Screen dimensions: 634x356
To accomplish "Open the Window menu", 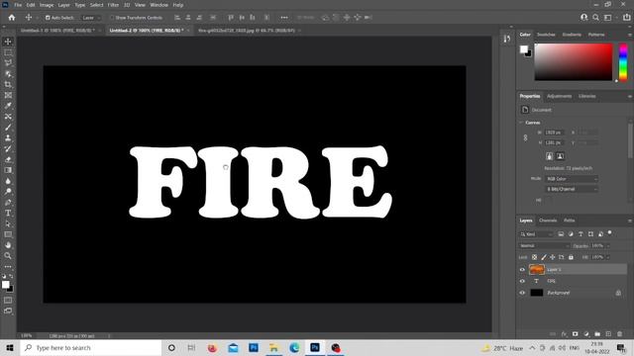I will [158, 5].
